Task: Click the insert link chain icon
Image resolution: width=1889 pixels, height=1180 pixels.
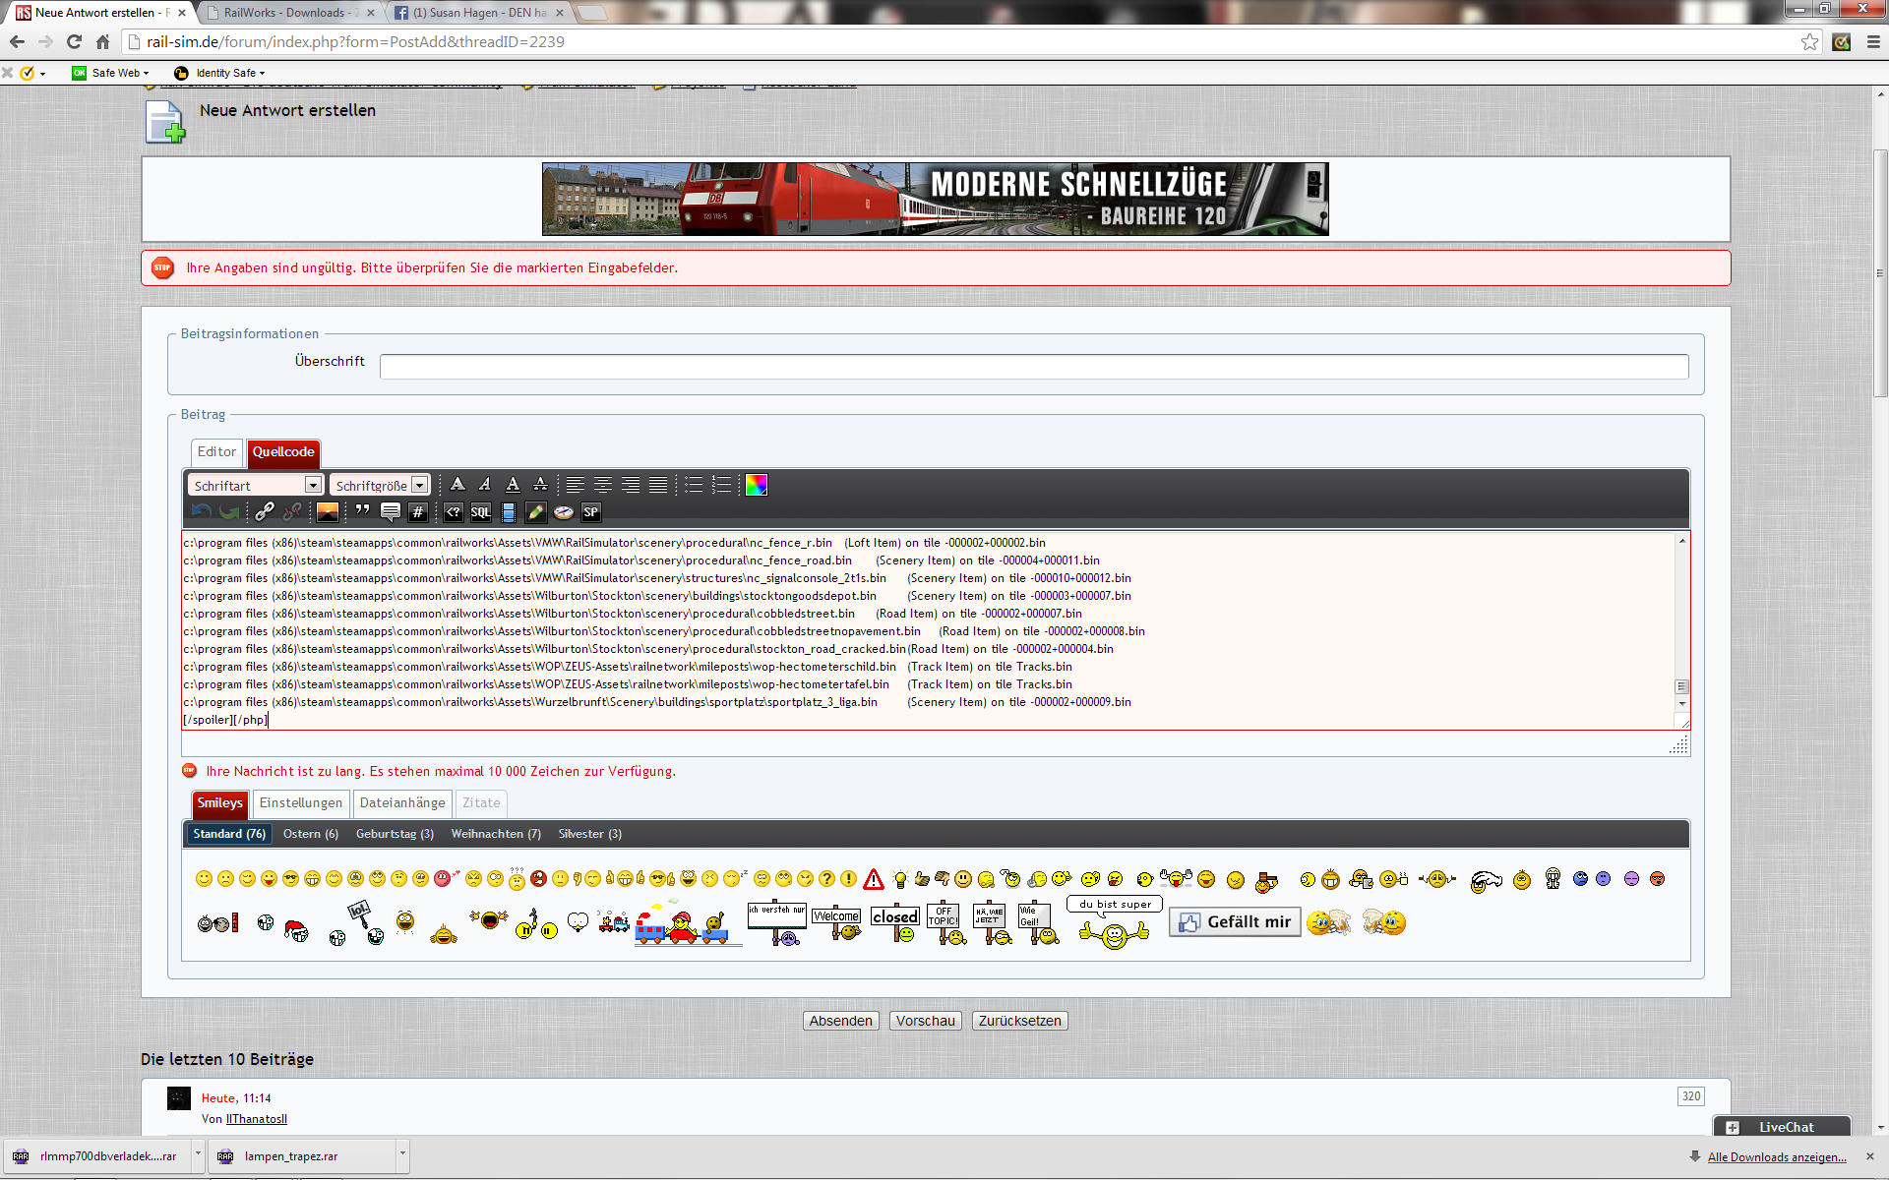Action: 265,511
